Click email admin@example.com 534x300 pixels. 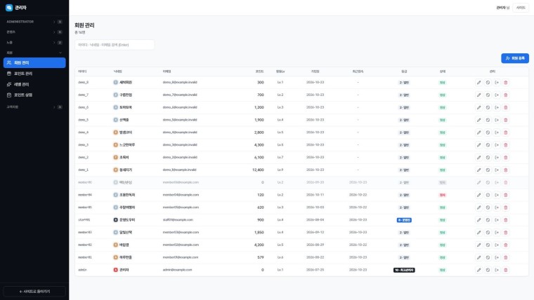177,270
